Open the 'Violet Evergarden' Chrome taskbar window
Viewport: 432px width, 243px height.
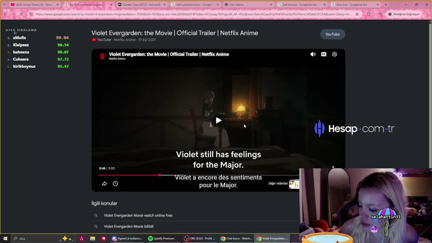[272, 239]
